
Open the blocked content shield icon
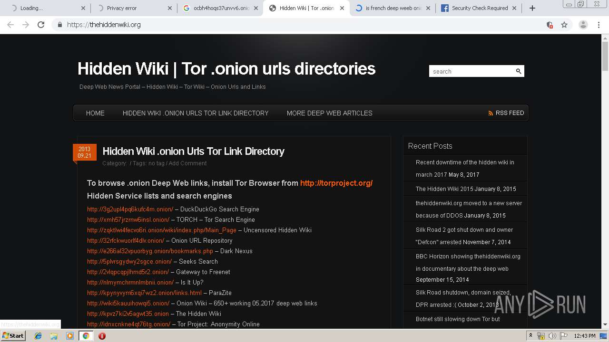pyautogui.click(x=550, y=25)
